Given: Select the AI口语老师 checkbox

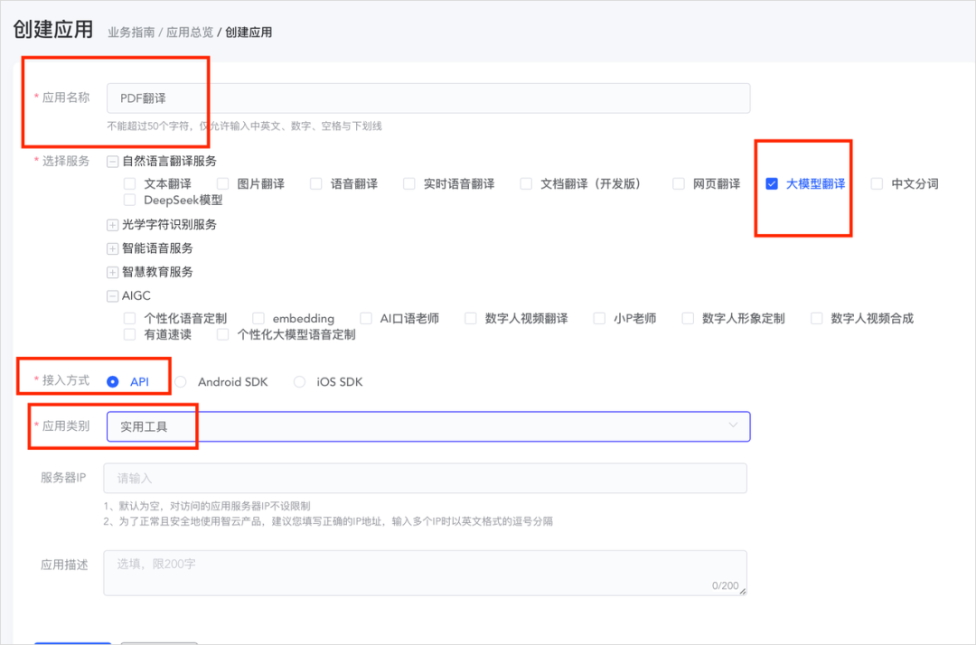Looking at the screenshot, I should click(x=366, y=319).
